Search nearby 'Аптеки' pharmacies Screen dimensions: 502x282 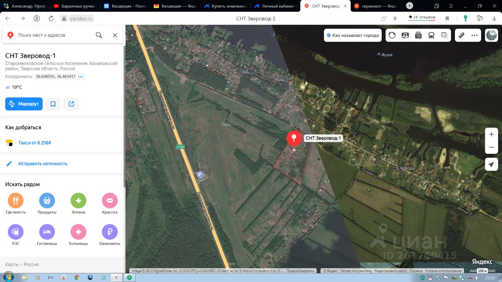[78, 203]
